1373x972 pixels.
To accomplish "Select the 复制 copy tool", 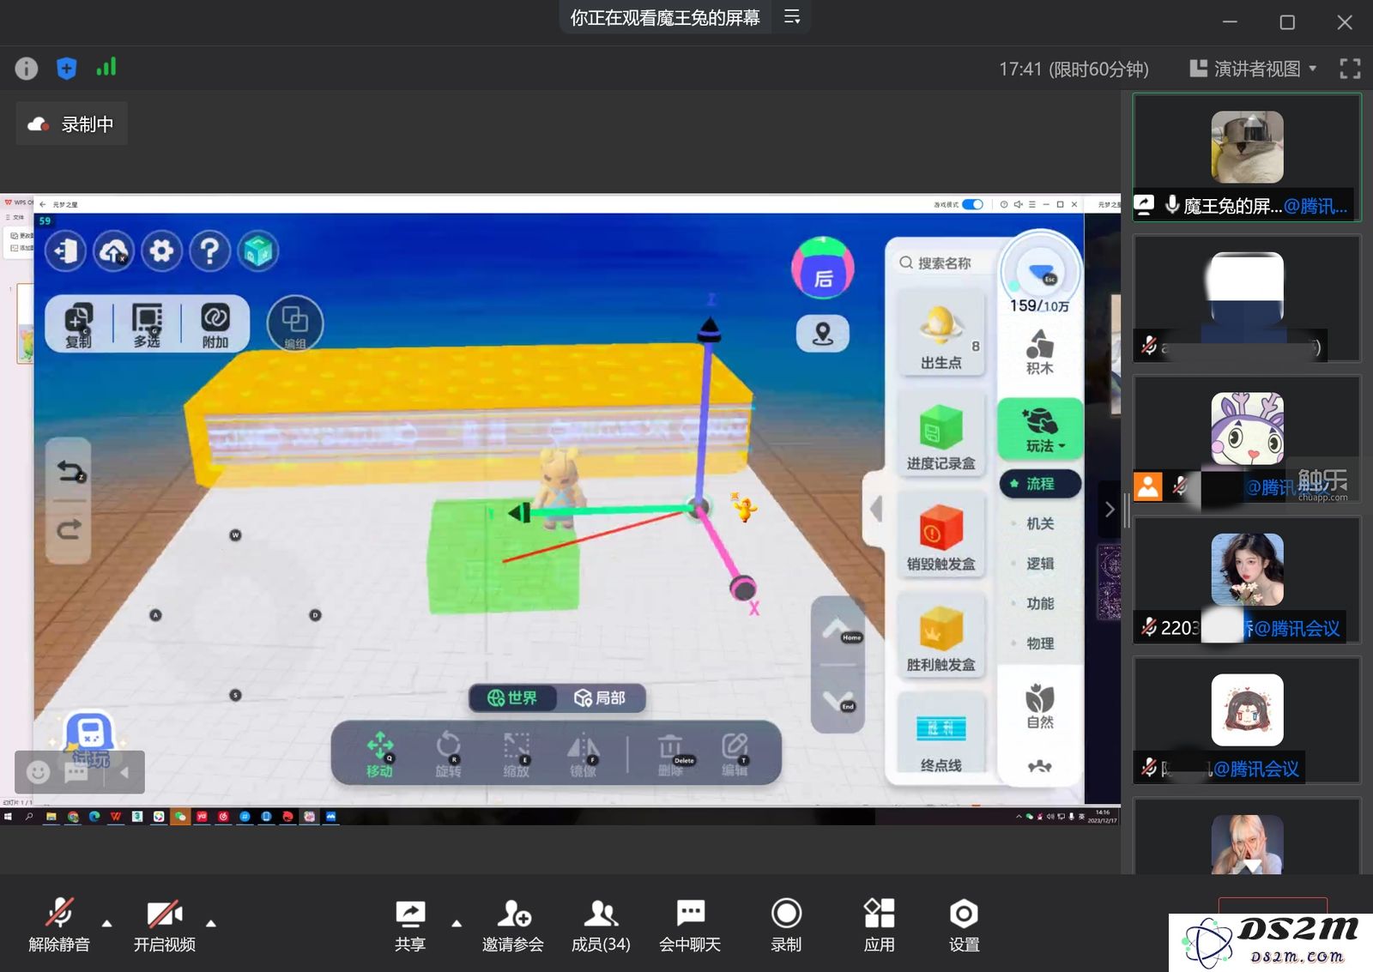I will coord(78,325).
